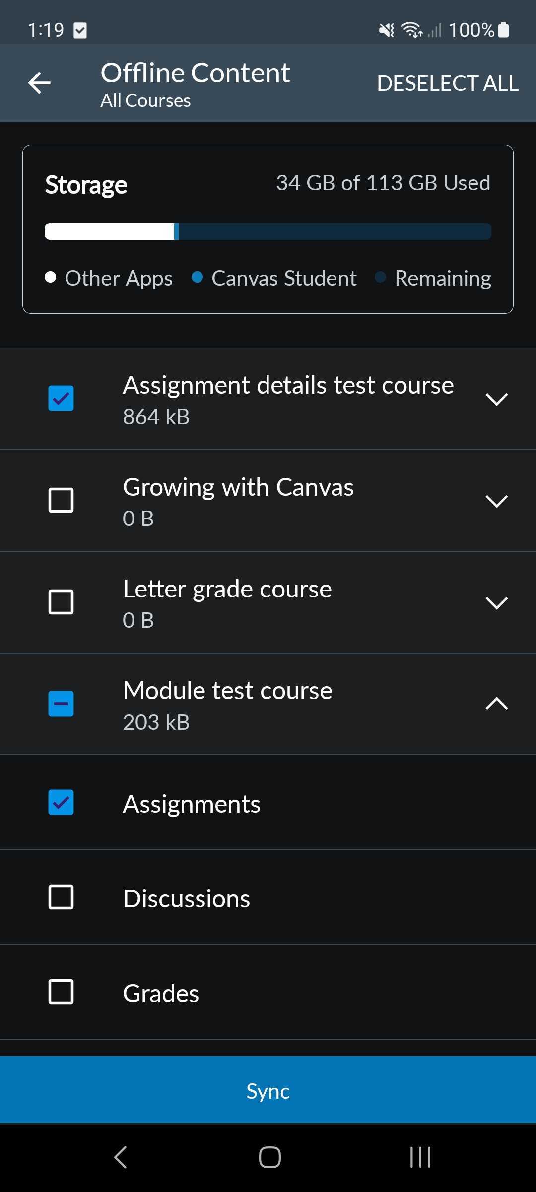Tap the Canvas Student legend label

(x=284, y=278)
